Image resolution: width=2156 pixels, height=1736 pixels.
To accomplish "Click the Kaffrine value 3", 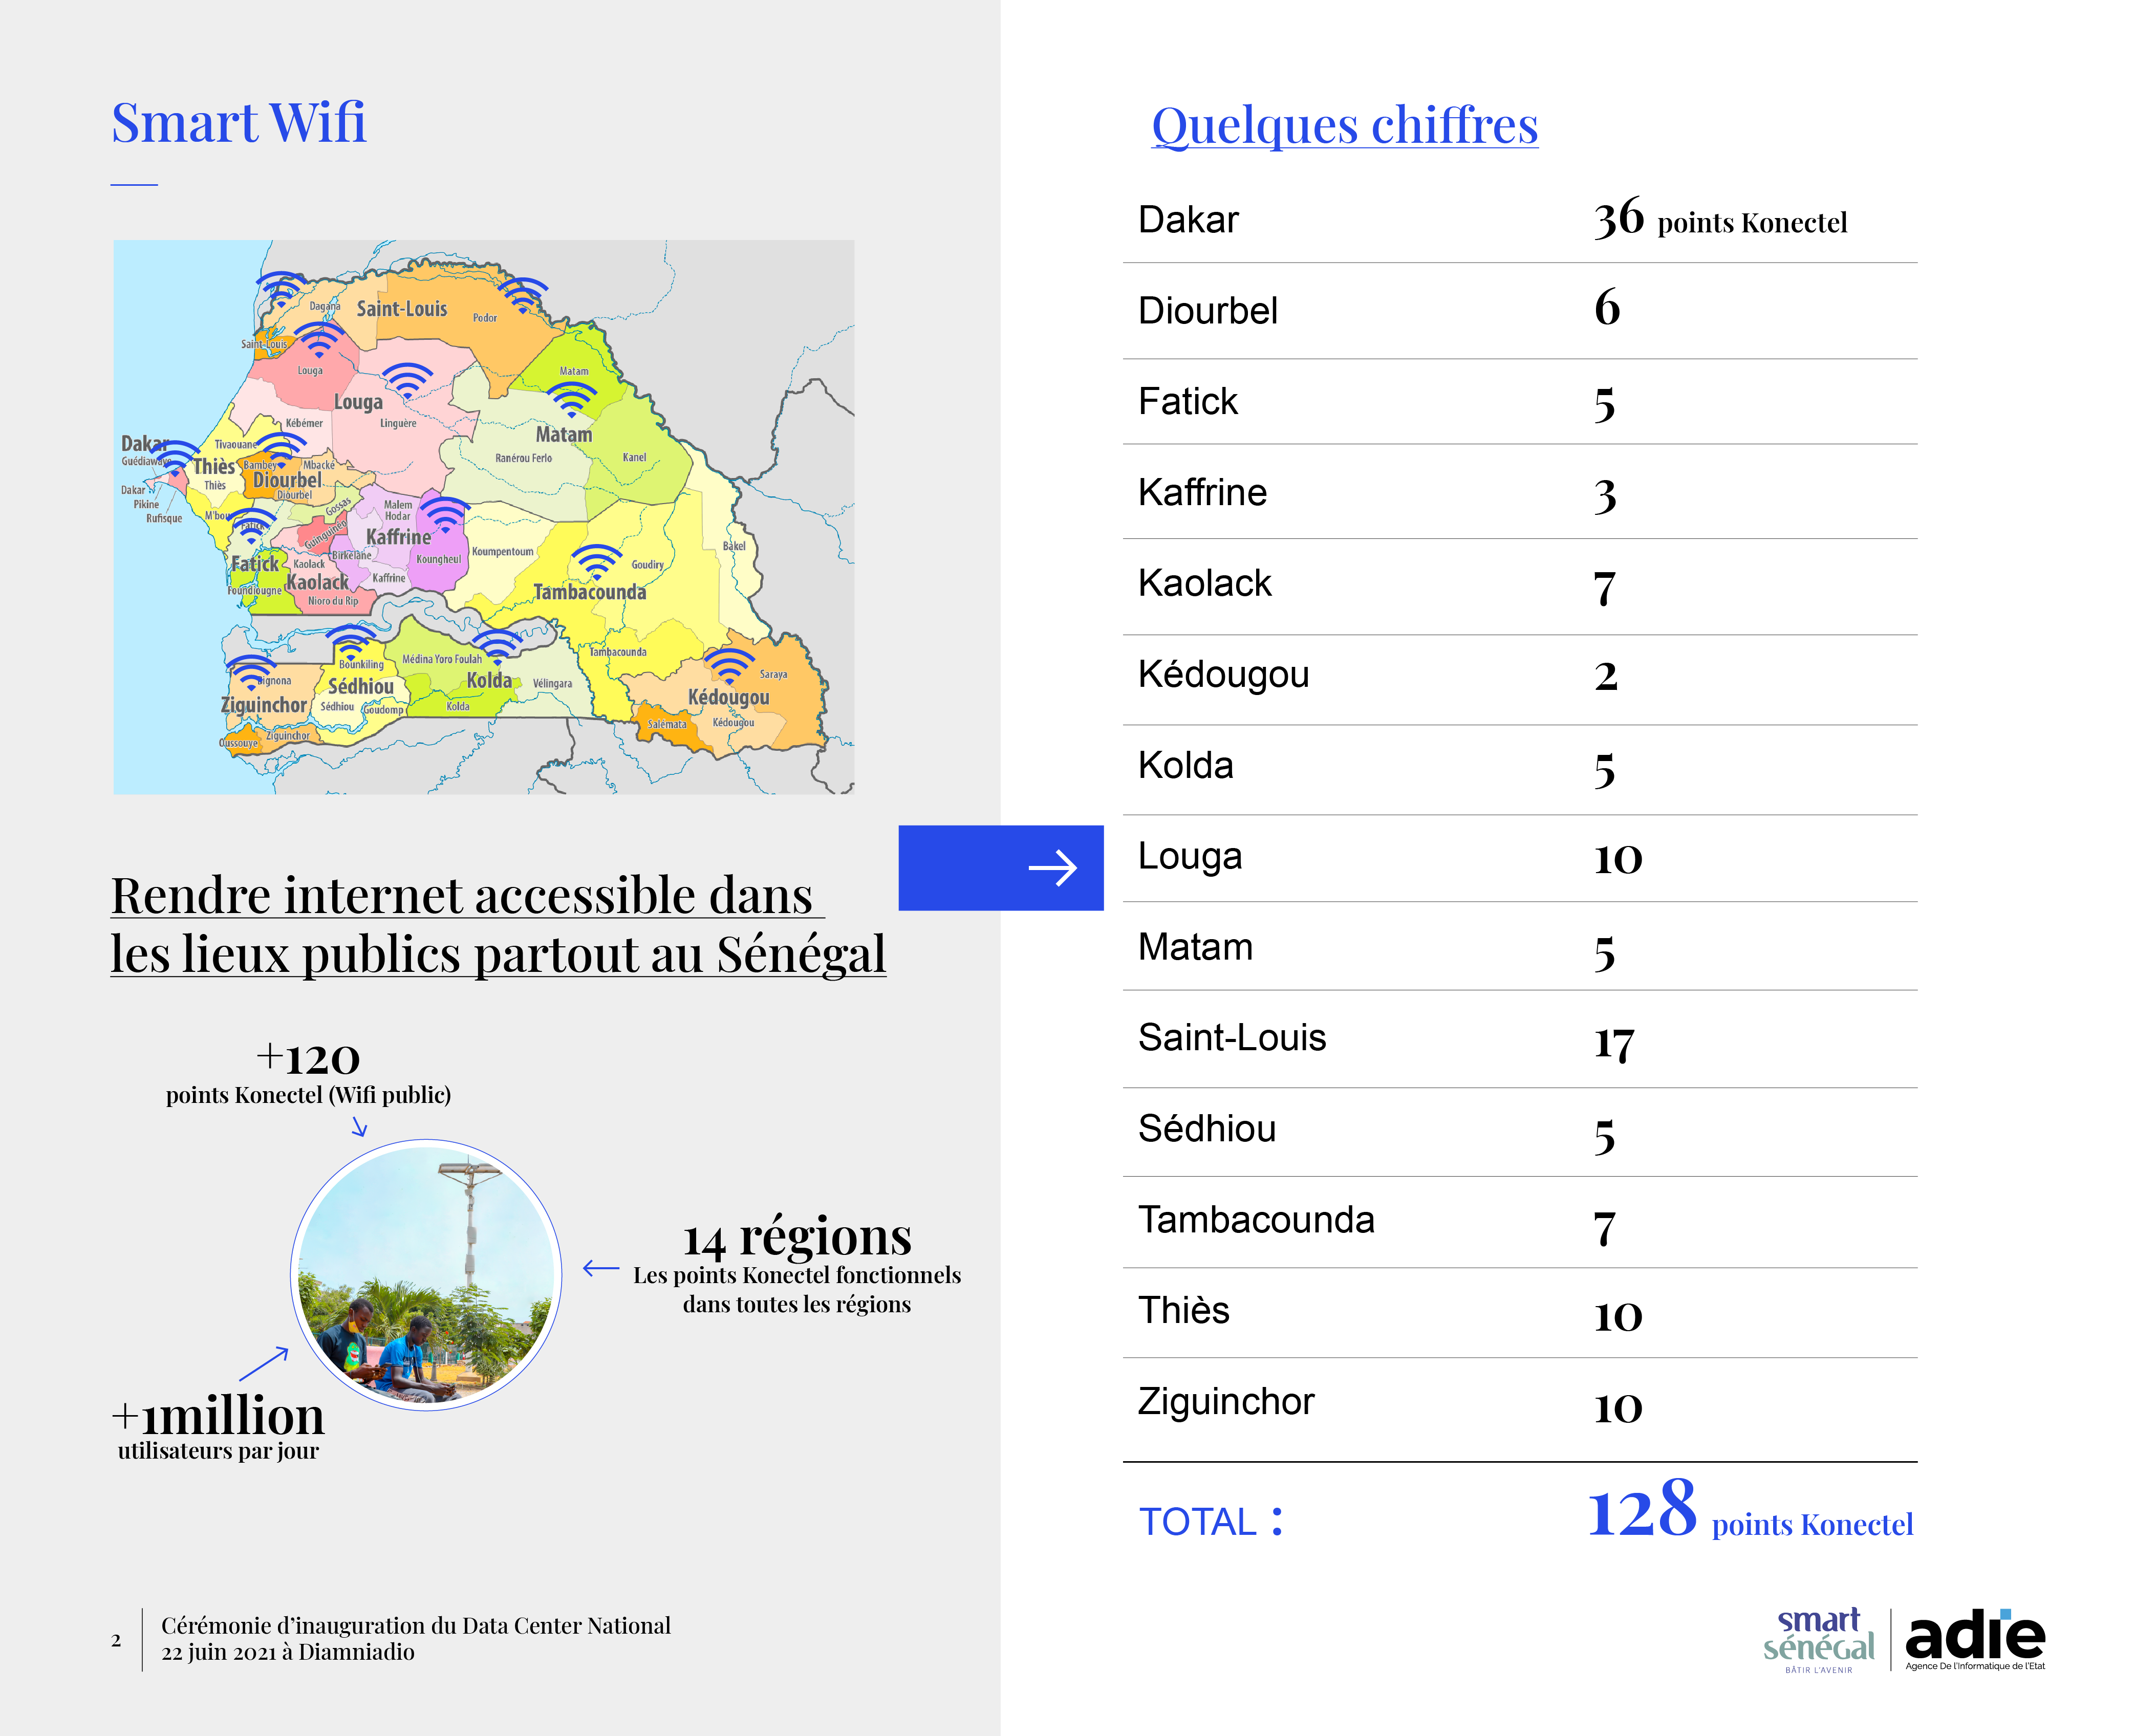I will coord(1605,497).
